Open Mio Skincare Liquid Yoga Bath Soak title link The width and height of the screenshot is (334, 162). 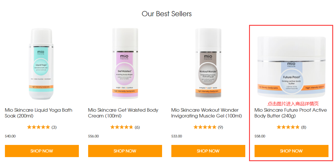pos(39,113)
